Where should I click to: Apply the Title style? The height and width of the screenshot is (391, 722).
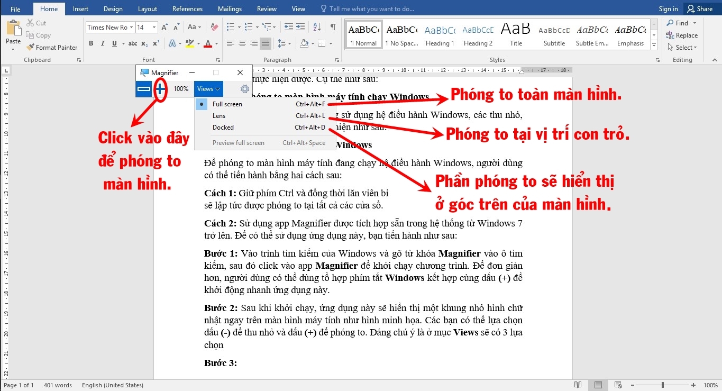516,35
